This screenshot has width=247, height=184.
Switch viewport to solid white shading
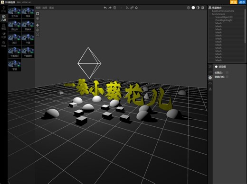(193, 8)
